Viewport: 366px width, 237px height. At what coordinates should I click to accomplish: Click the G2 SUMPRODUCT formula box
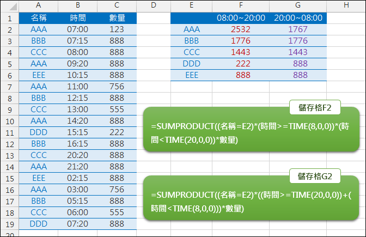(251, 198)
